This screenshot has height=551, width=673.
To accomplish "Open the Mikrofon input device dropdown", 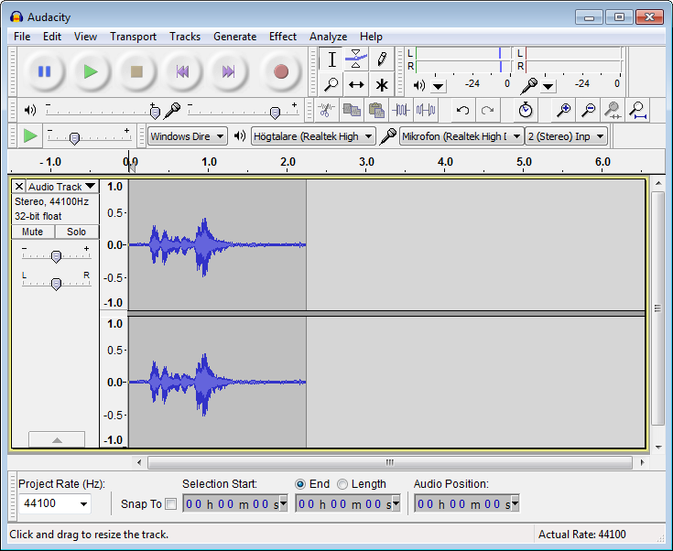I will point(461,136).
